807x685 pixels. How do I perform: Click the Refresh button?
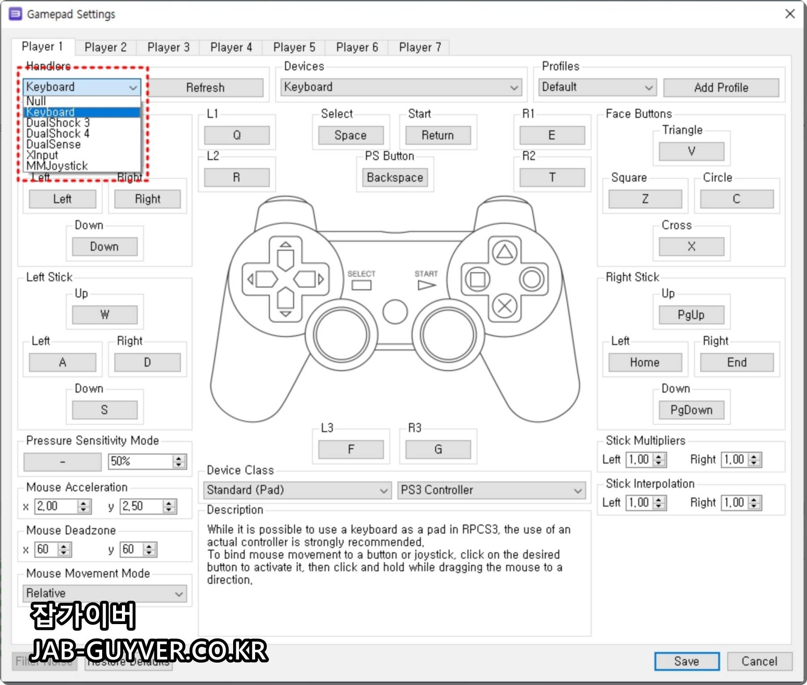point(205,87)
